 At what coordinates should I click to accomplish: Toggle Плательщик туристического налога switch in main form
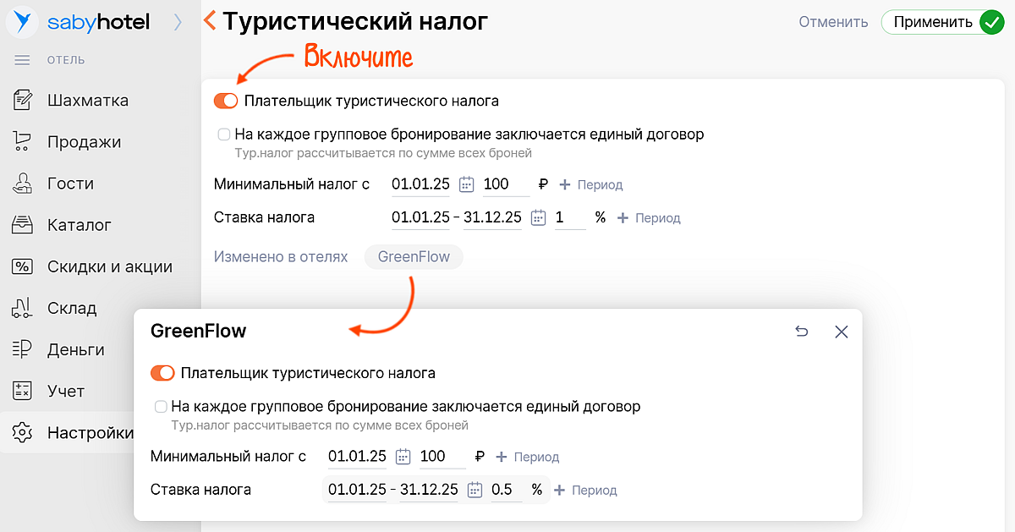pos(226,101)
